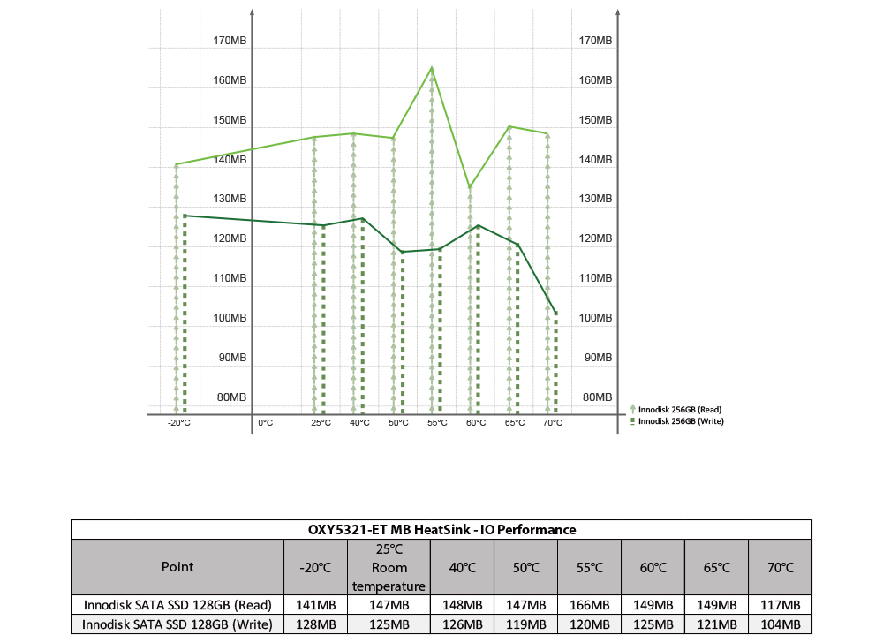Screen dimensions: 883x643
Task: Click the Read legend arrow icon
Action: pyautogui.click(x=633, y=409)
